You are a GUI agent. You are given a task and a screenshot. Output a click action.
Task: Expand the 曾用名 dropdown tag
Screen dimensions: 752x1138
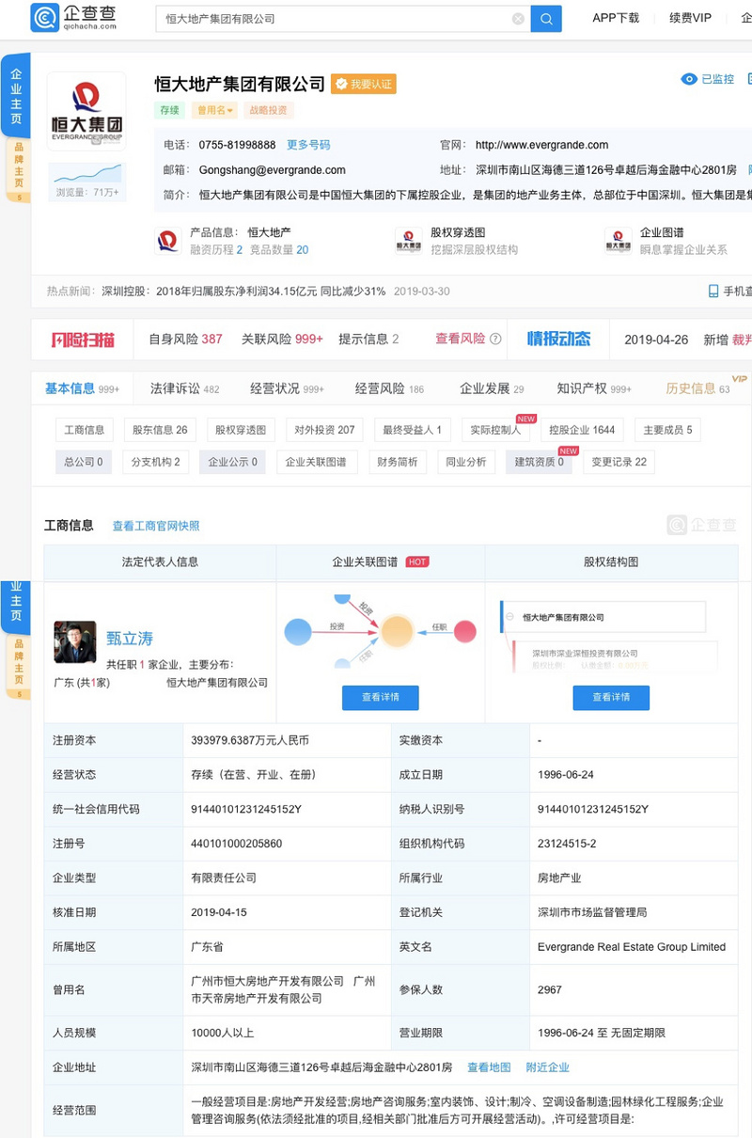coord(215,110)
